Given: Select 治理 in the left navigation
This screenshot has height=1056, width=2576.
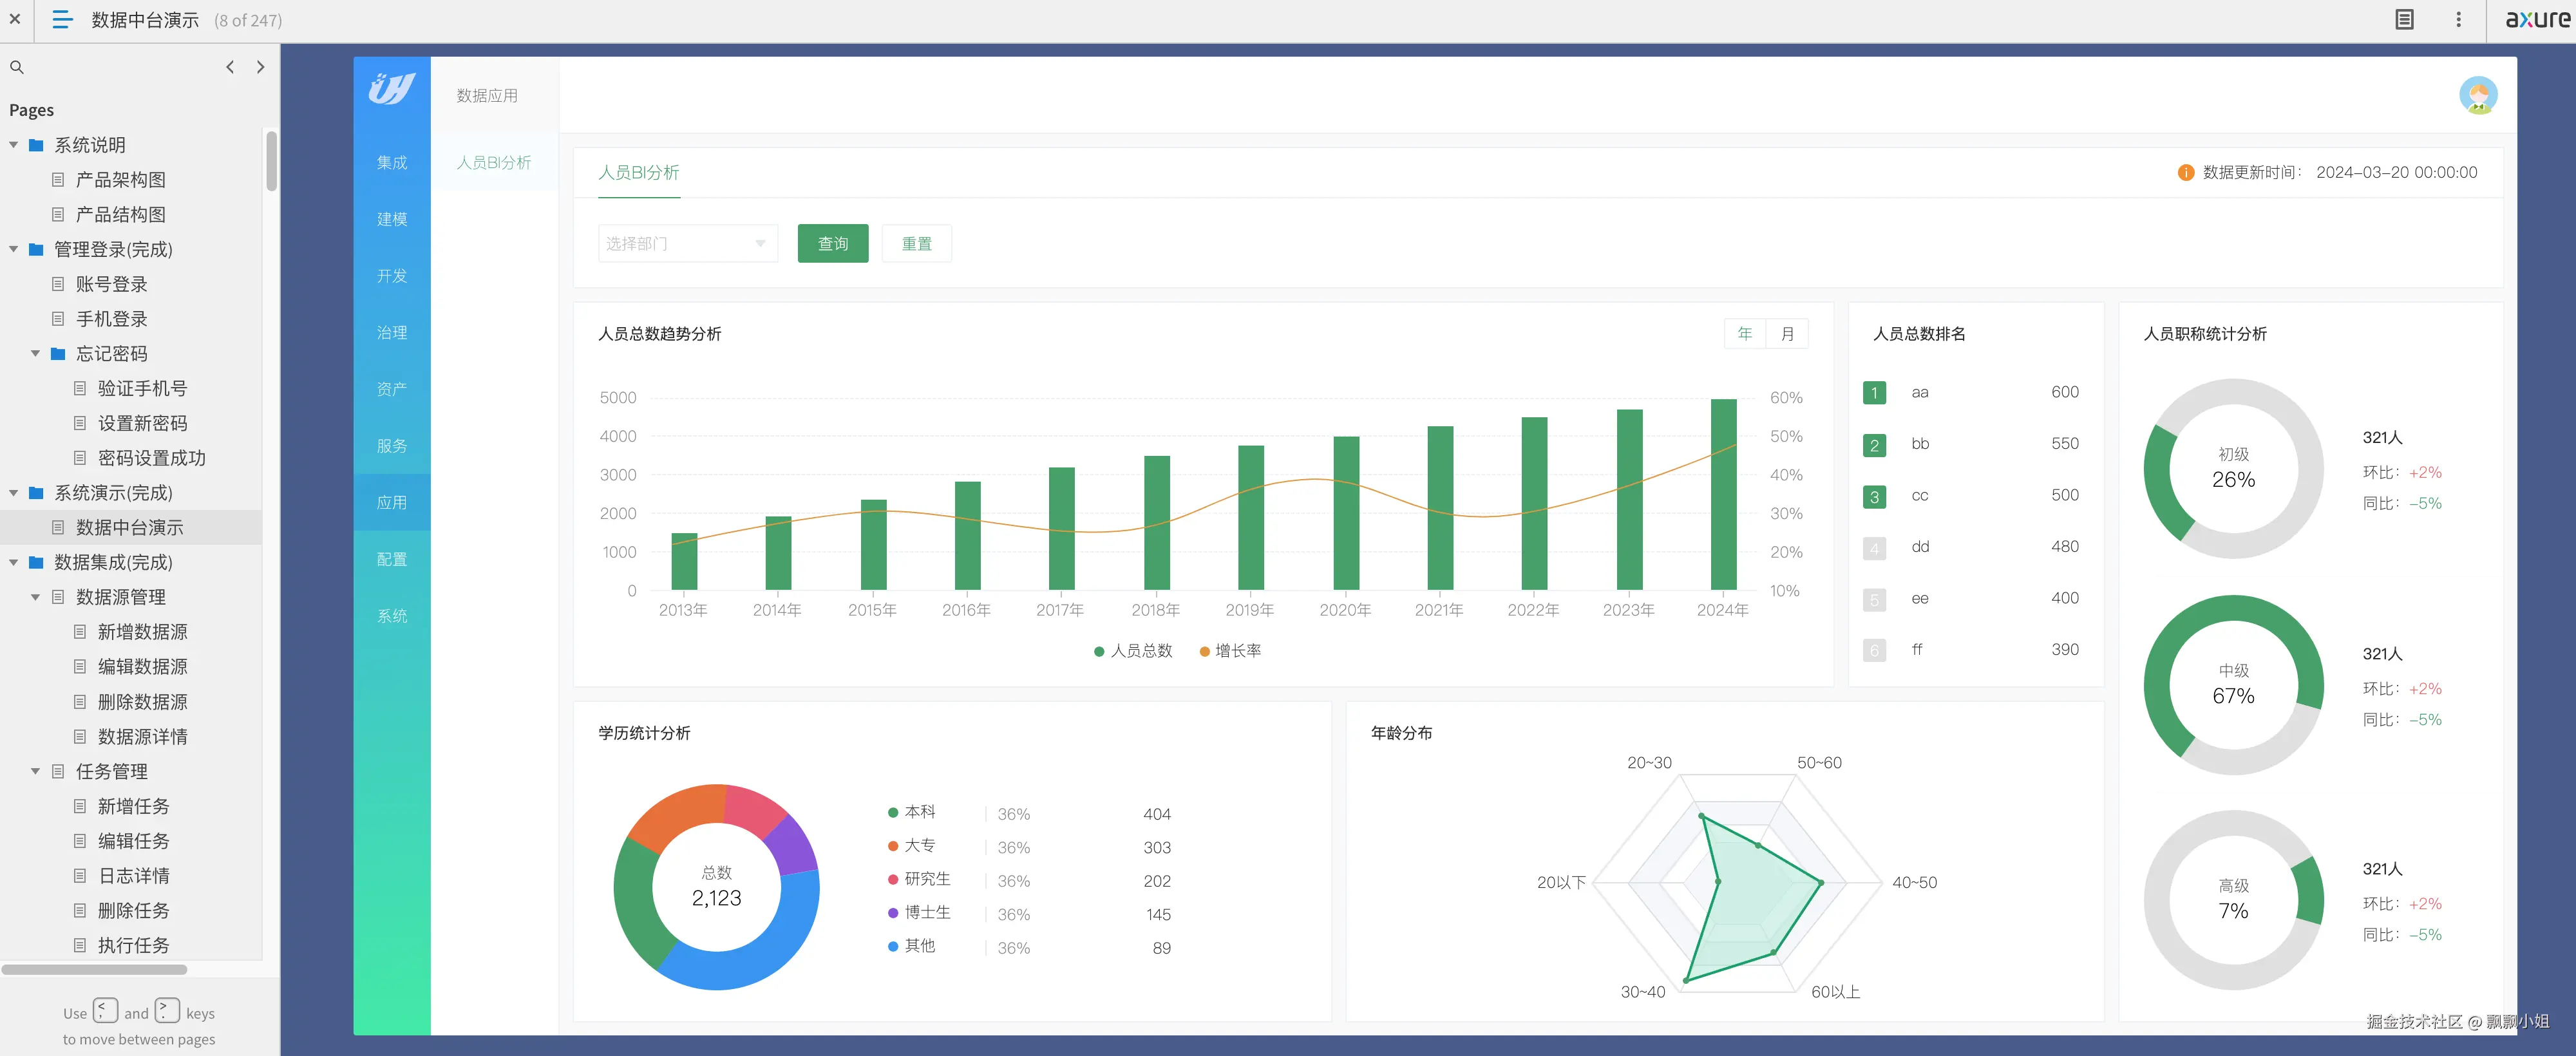Looking at the screenshot, I should pos(392,332).
